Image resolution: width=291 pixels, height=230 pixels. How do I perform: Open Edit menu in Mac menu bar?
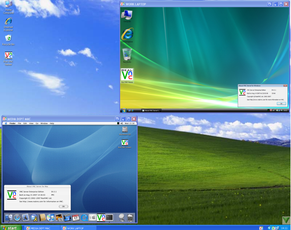point(25,123)
